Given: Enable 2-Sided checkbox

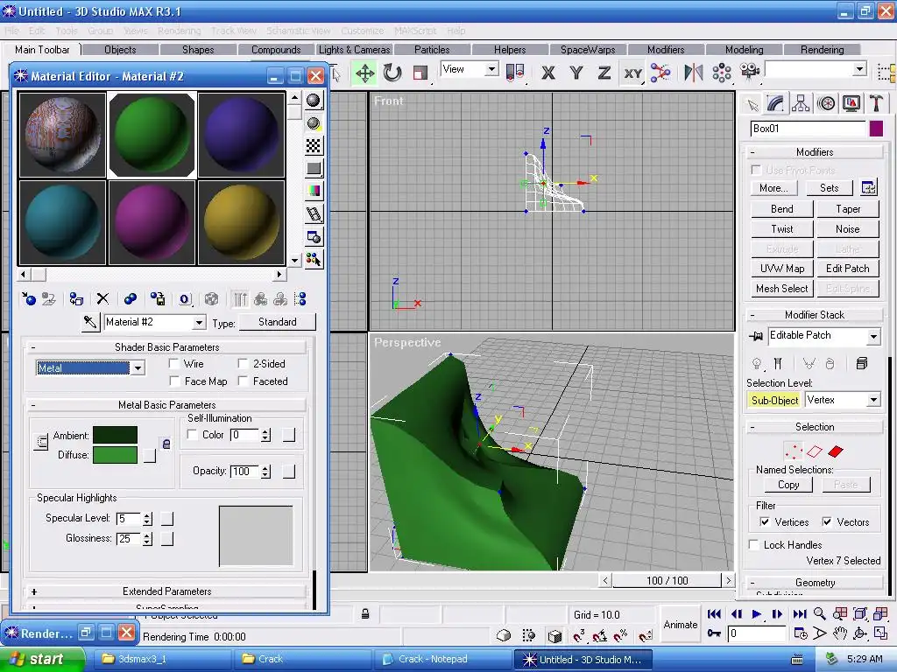Looking at the screenshot, I should coord(243,363).
